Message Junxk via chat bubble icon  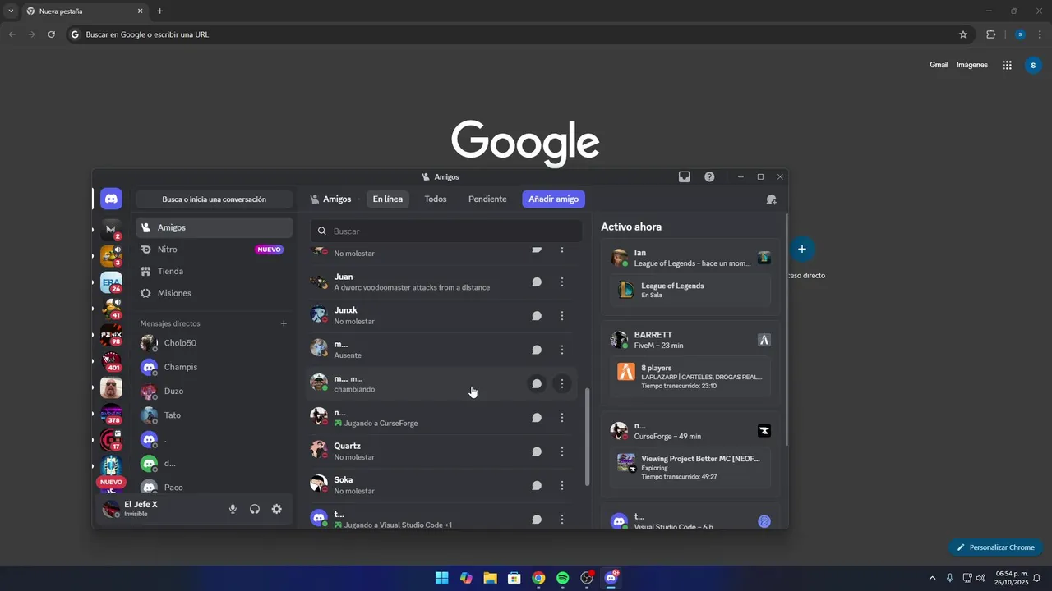click(x=537, y=316)
